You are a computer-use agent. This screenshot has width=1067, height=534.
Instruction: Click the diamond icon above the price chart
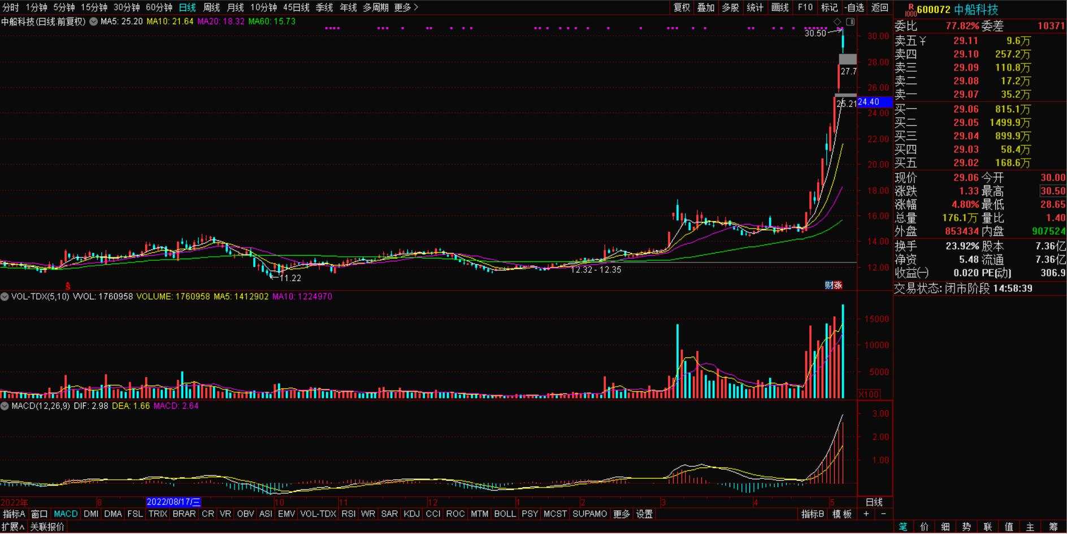[838, 21]
